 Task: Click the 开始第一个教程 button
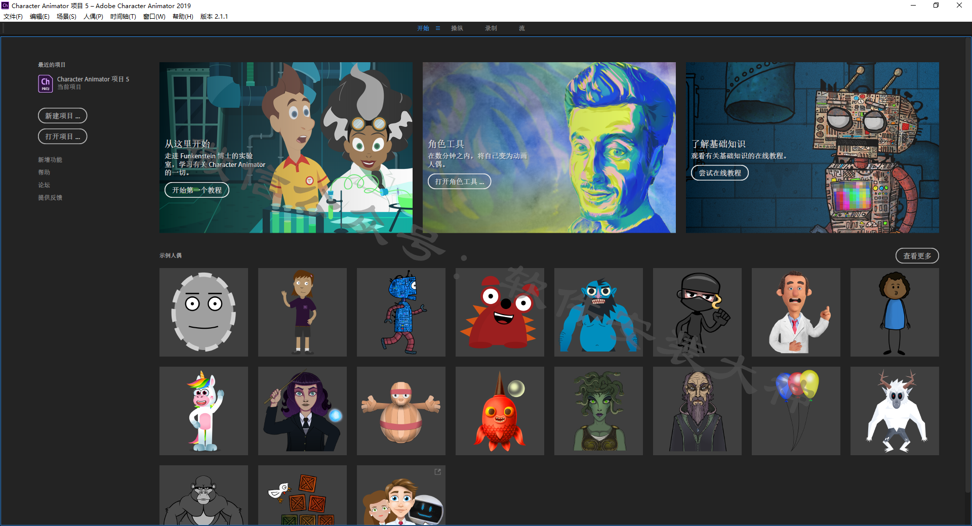197,190
